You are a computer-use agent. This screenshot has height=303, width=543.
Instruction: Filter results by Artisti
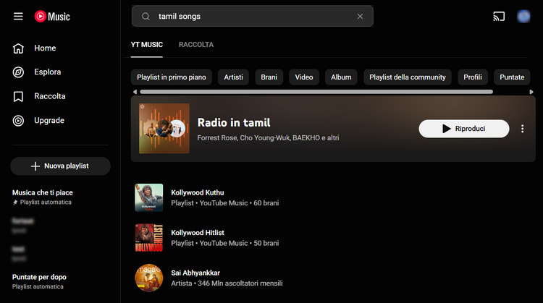coord(233,77)
